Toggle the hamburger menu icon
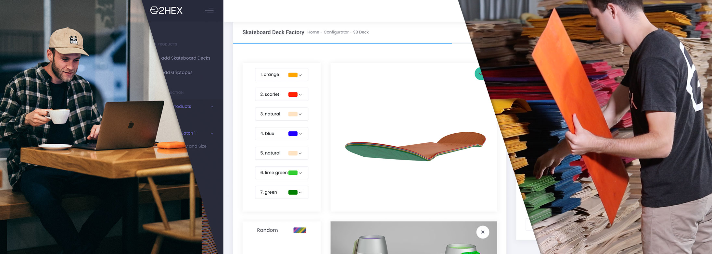The width and height of the screenshot is (712, 254). click(x=209, y=10)
